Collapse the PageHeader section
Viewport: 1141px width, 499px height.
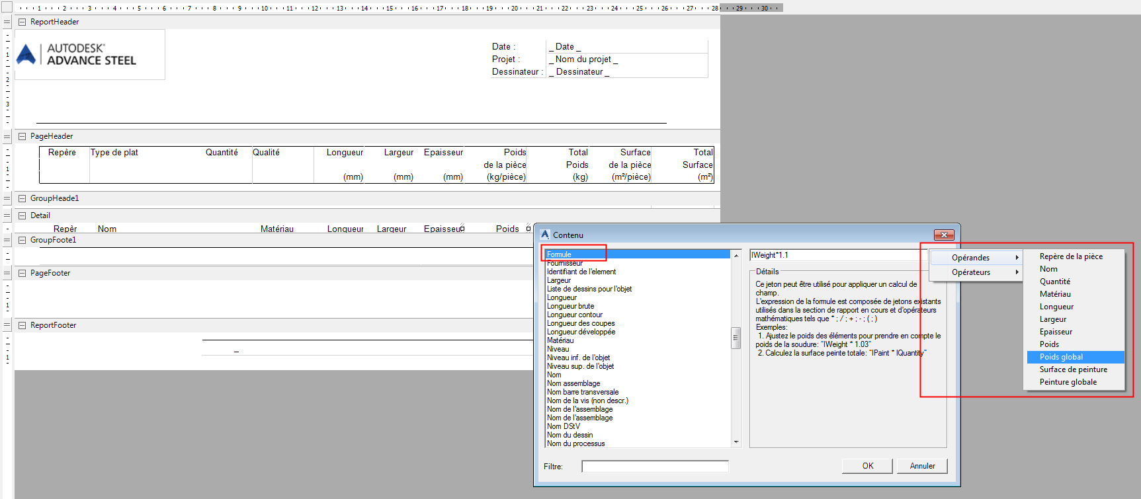22,136
